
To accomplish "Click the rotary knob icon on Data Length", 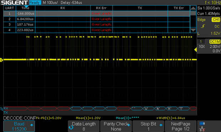I will pyautogui.click(x=71, y=127).
